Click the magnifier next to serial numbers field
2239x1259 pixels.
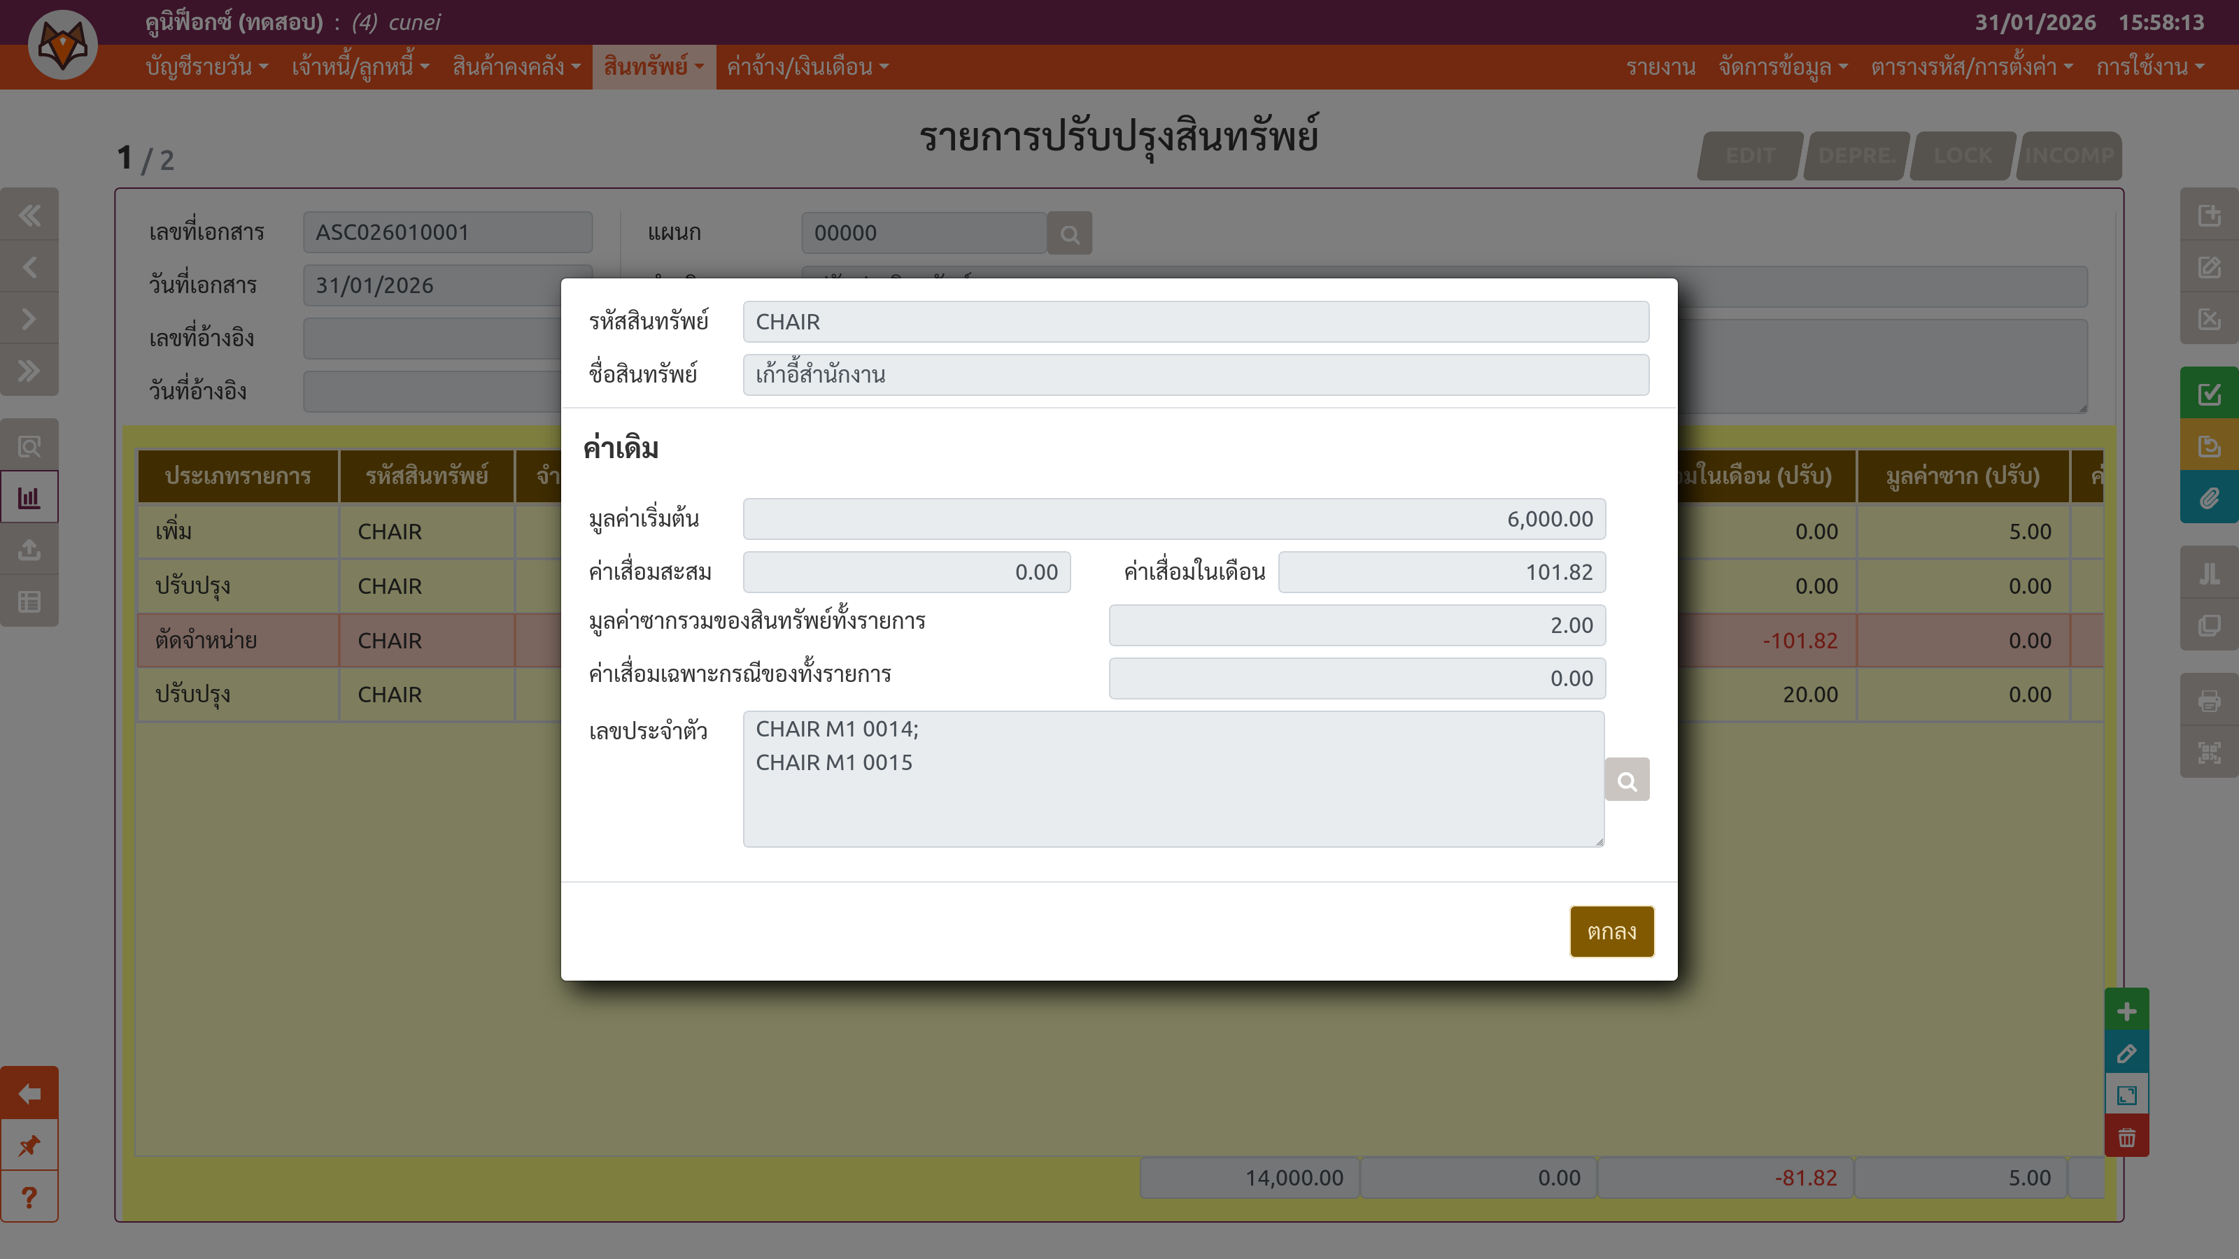1626,779
